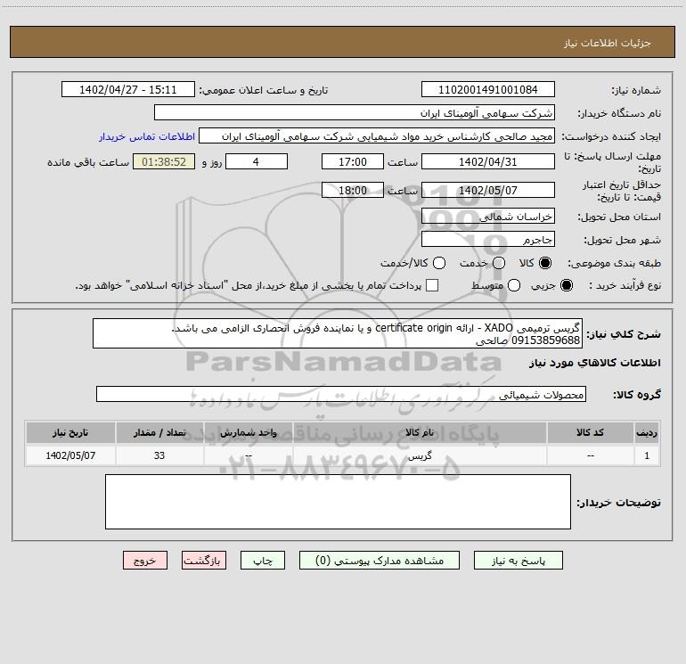Click the public announcement date field
Screen dimensions: 686x664
127,89
